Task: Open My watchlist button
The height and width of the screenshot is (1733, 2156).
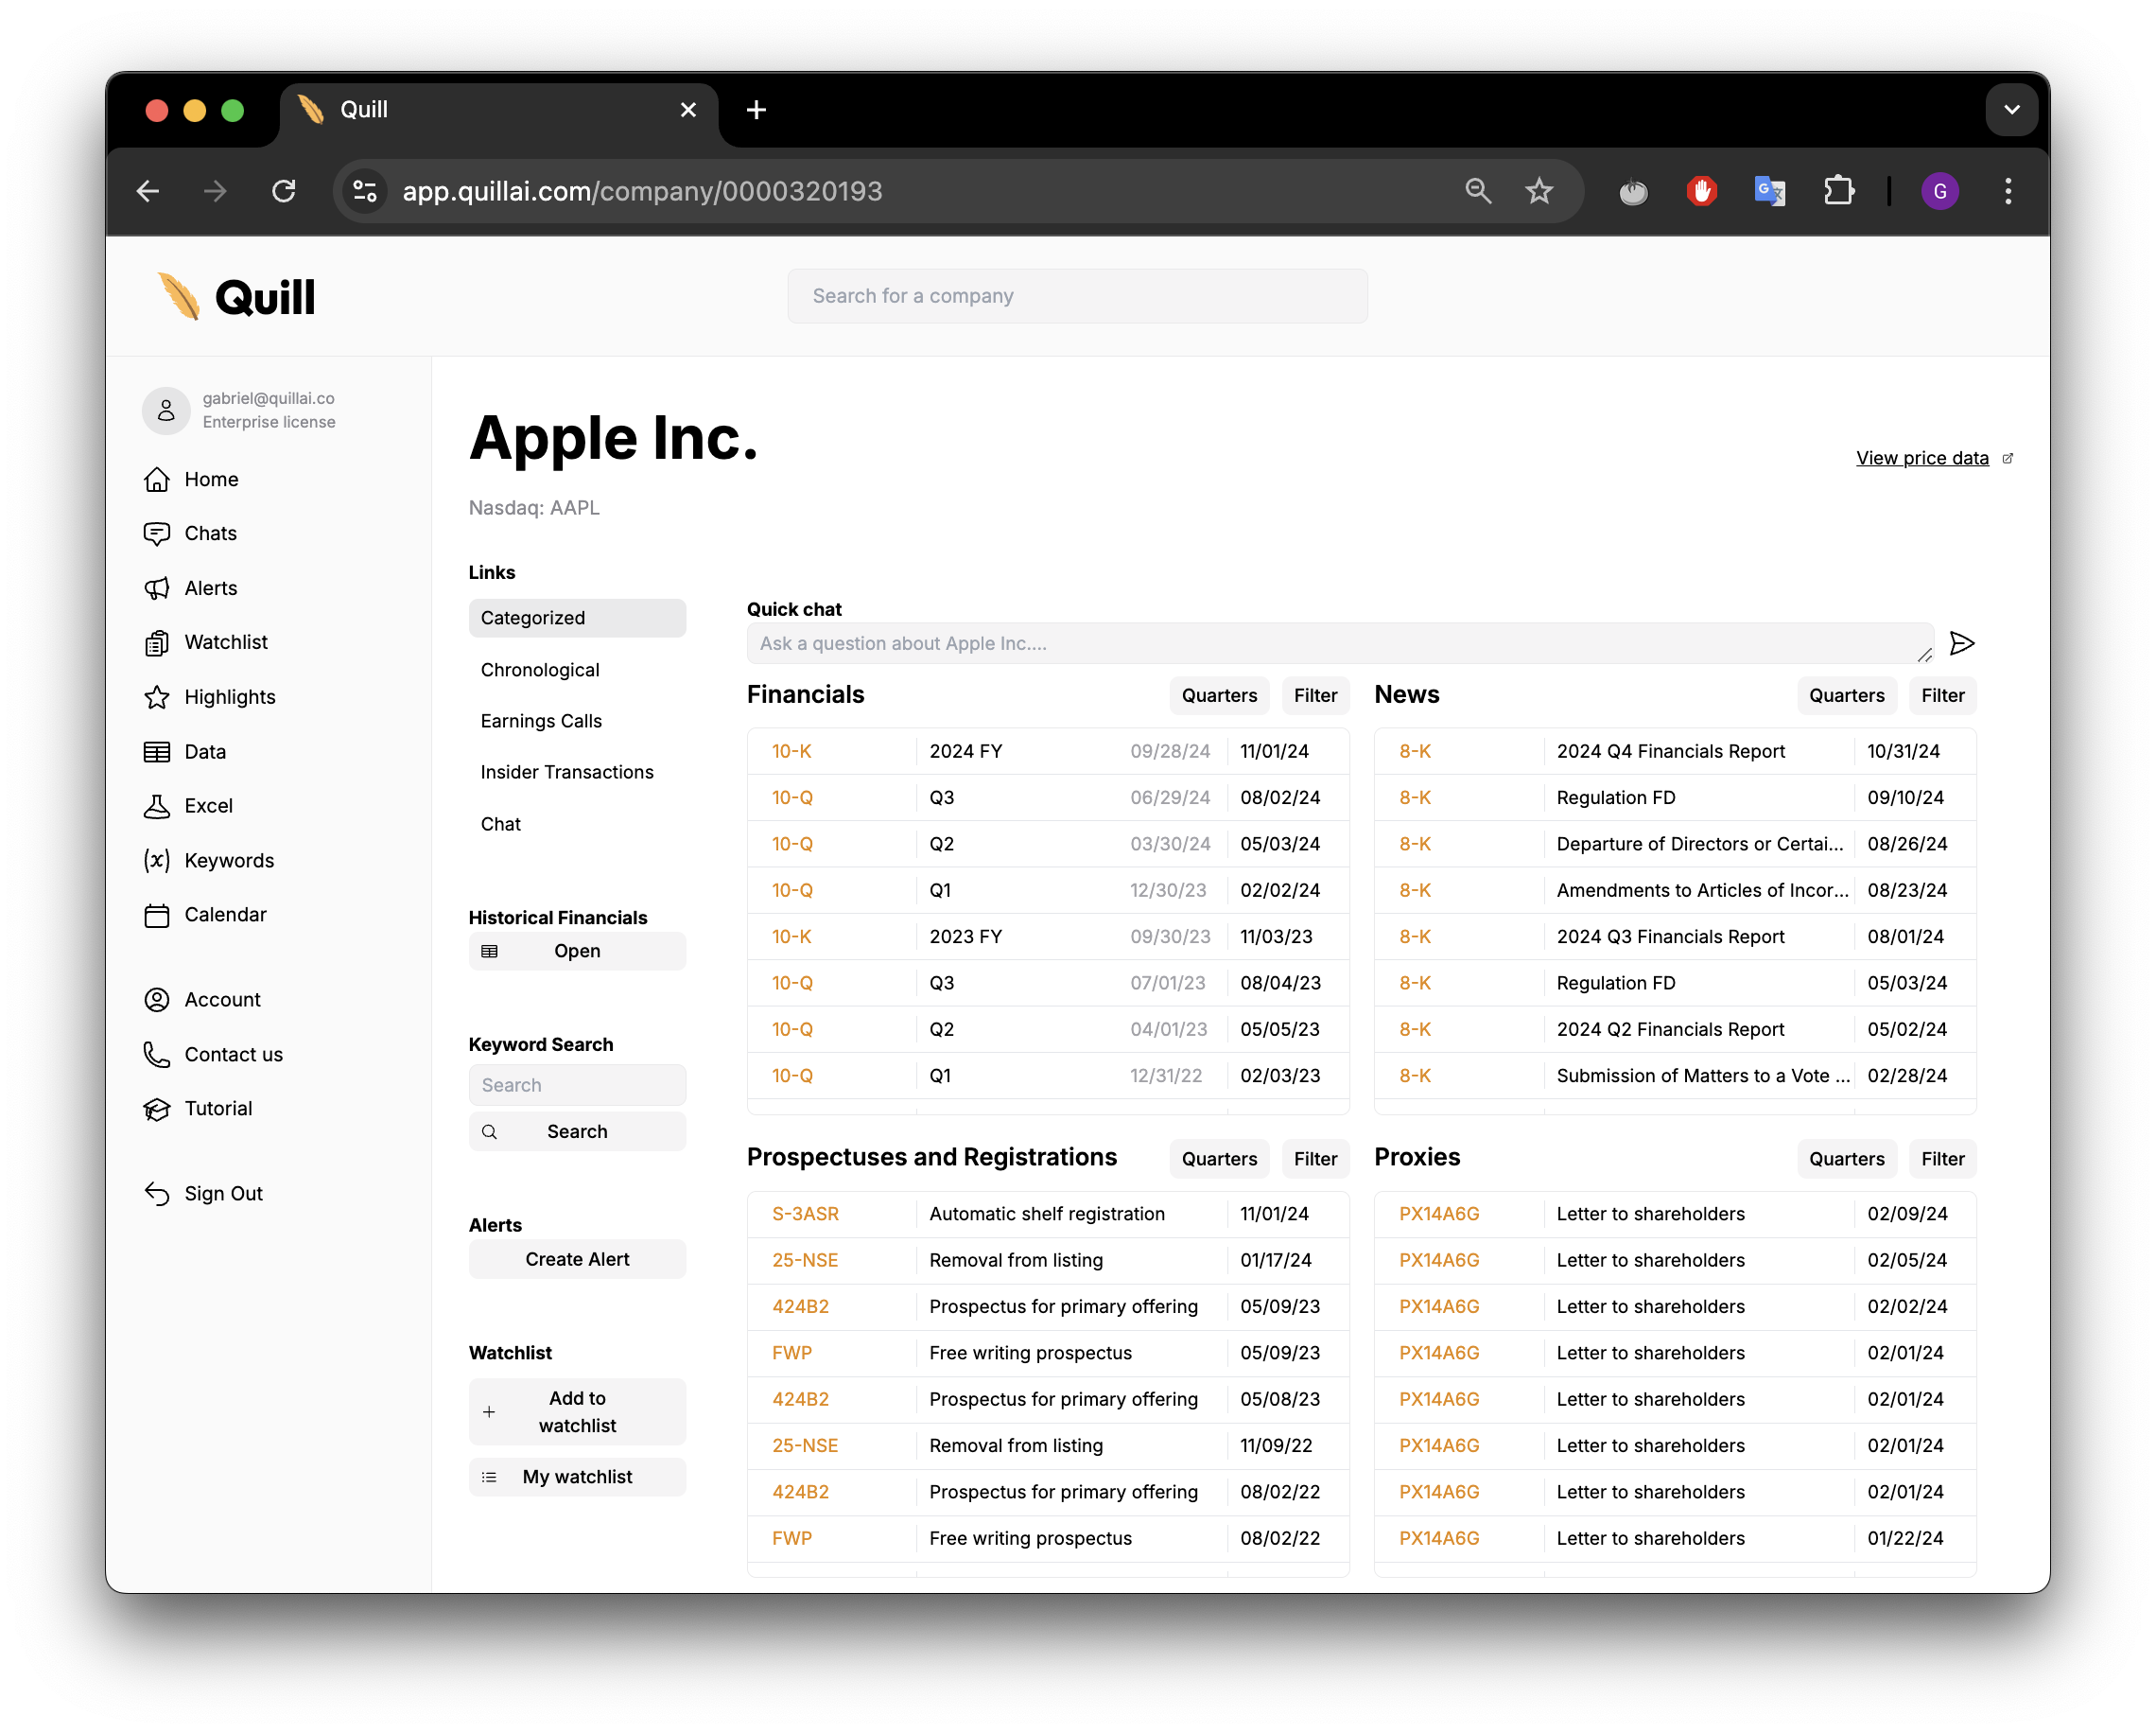Action: click(577, 1477)
